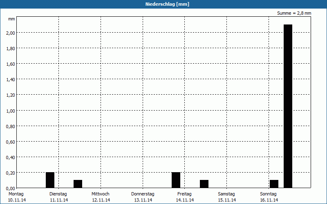
Task: Click the date '12.11.14'
Action: coord(101,200)
